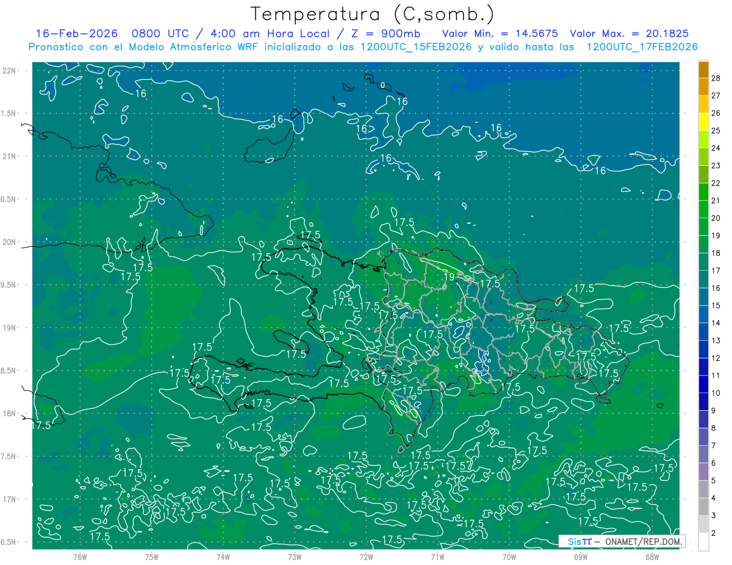Pick the dark blue legend swatch between 11 and 12

tap(703, 366)
